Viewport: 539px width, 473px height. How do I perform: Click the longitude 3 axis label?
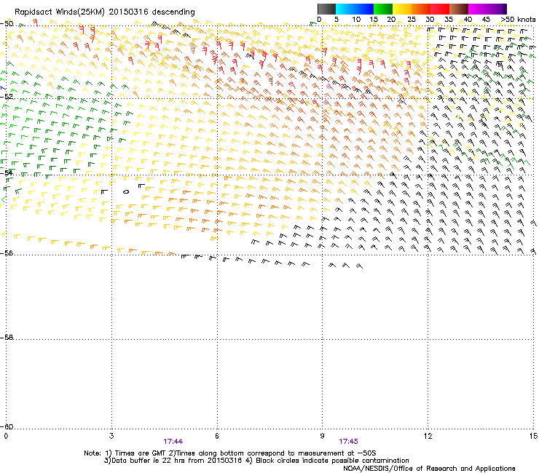(x=111, y=436)
